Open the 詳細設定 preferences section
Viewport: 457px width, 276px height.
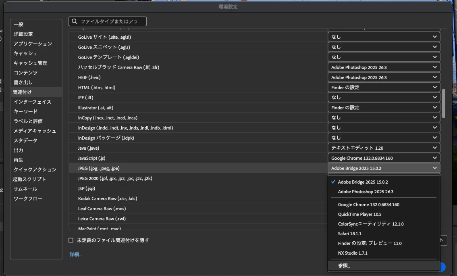coord(23,34)
